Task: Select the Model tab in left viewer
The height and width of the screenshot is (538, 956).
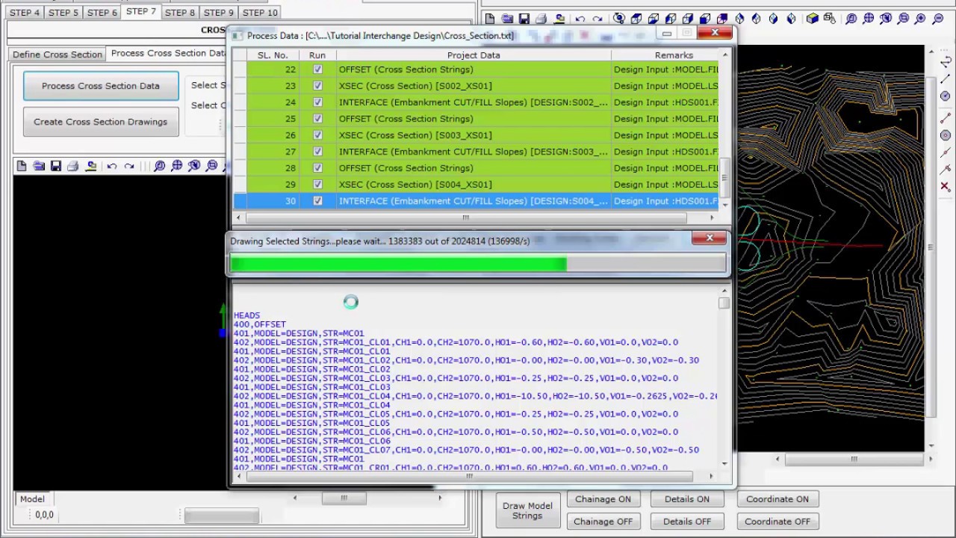Action: pos(32,499)
